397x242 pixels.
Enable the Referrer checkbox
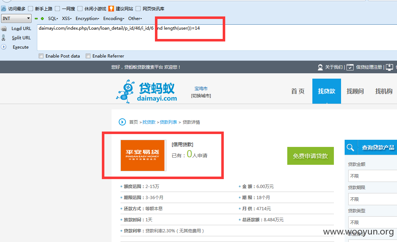pos(88,56)
